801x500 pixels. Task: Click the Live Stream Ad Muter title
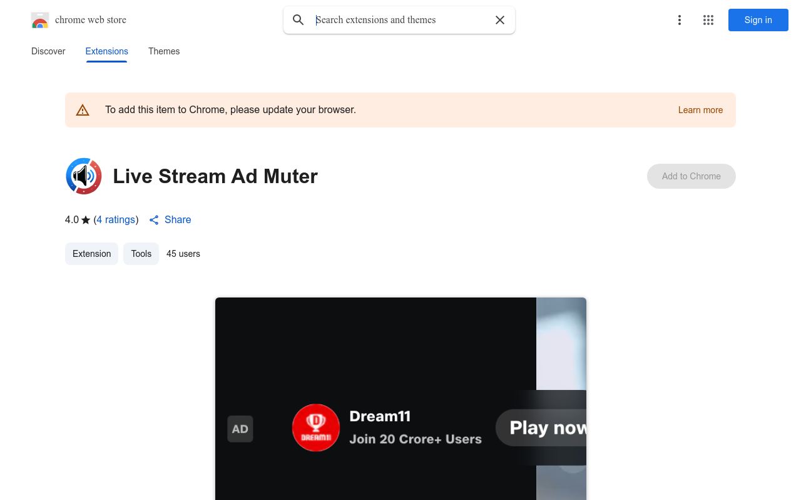pyautogui.click(x=215, y=176)
